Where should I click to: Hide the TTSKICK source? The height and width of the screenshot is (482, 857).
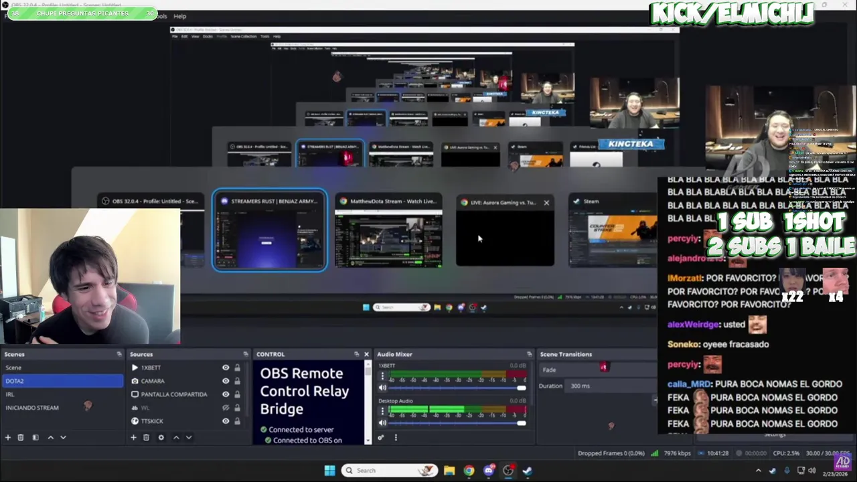(x=226, y=421)
